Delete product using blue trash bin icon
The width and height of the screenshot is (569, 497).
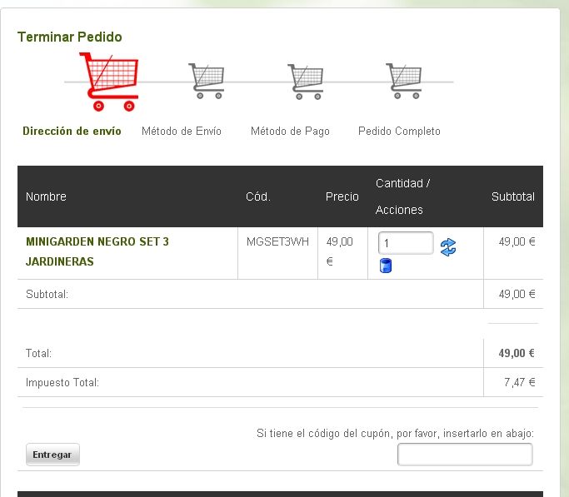tap(386, 266)
